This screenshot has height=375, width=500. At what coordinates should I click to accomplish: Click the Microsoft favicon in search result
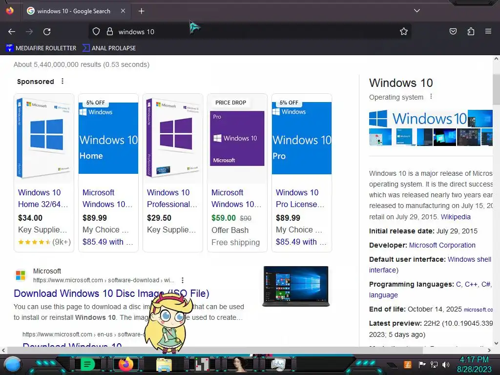click(21, 275)
